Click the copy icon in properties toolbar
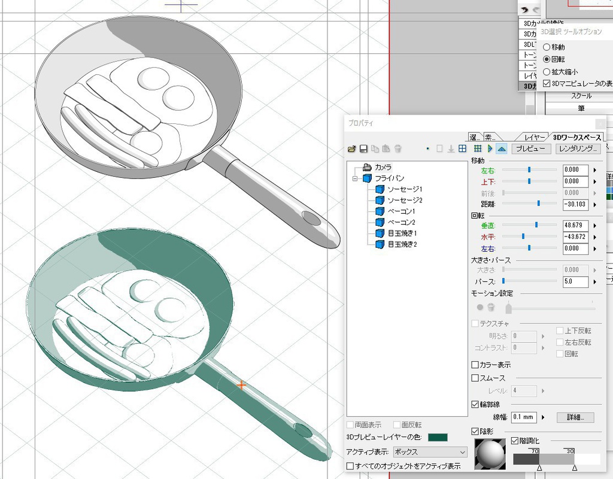Viewport: 613px width, 479px height. (x=375, y=148)
